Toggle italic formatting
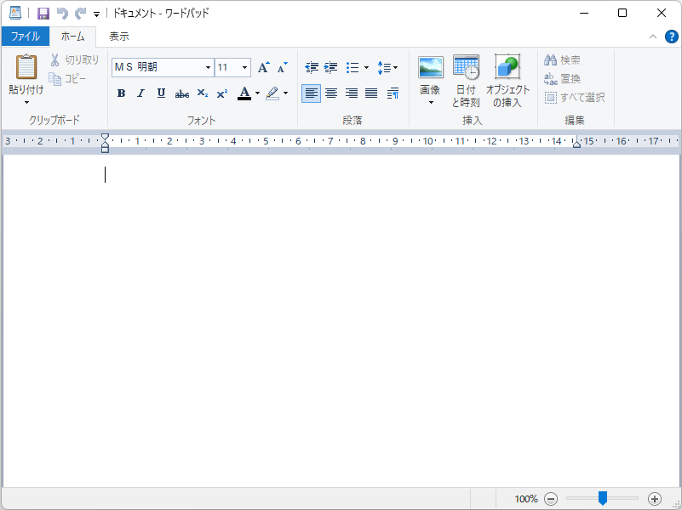Image resolution: width=682 pixels, height=510 pixels. click(x=141, y=93)
